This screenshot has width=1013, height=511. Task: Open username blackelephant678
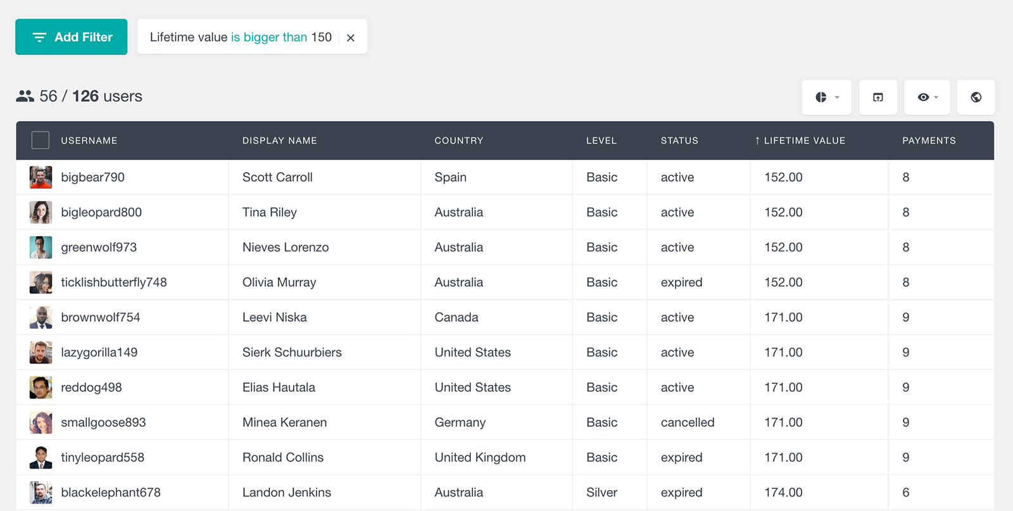pos(111,493)
